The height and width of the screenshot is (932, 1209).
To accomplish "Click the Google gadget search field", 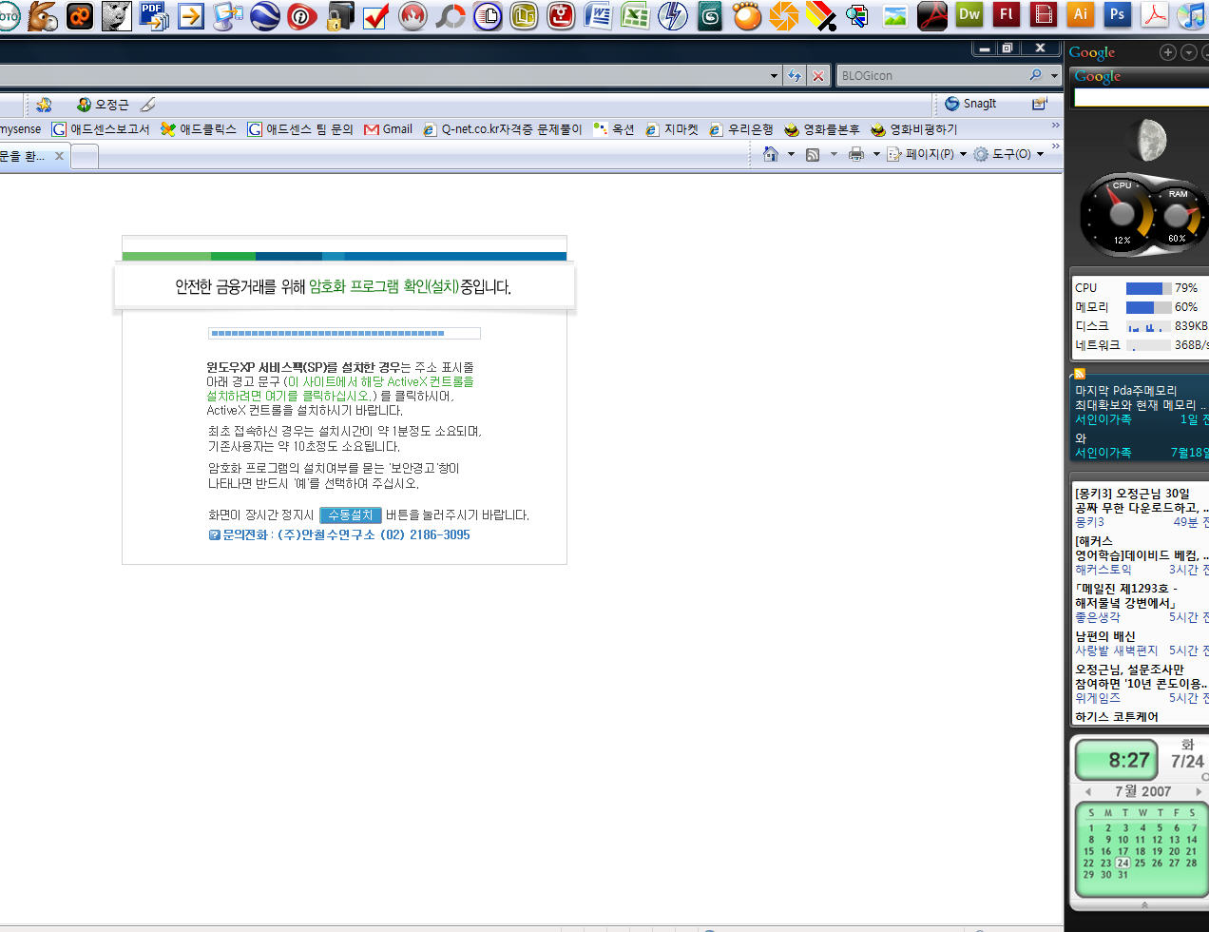I will click(x=1141, y=97).
